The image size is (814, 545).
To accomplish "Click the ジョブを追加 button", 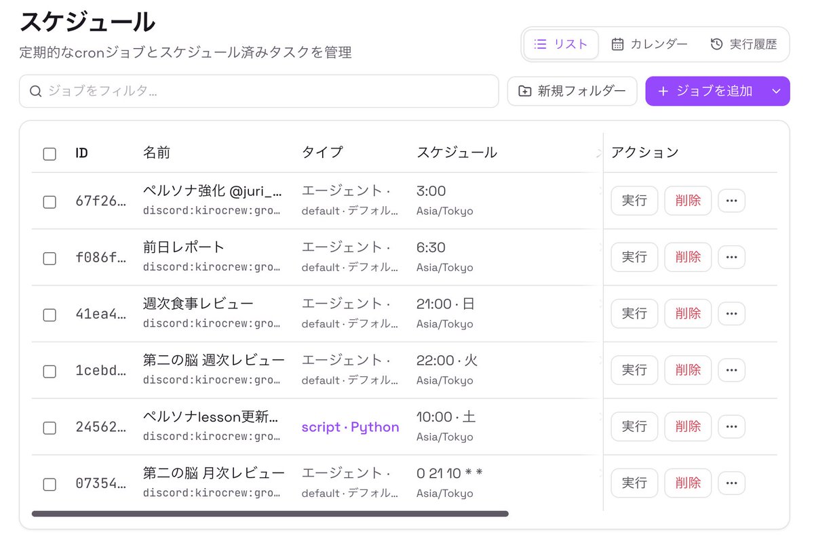I will [705, 92].
